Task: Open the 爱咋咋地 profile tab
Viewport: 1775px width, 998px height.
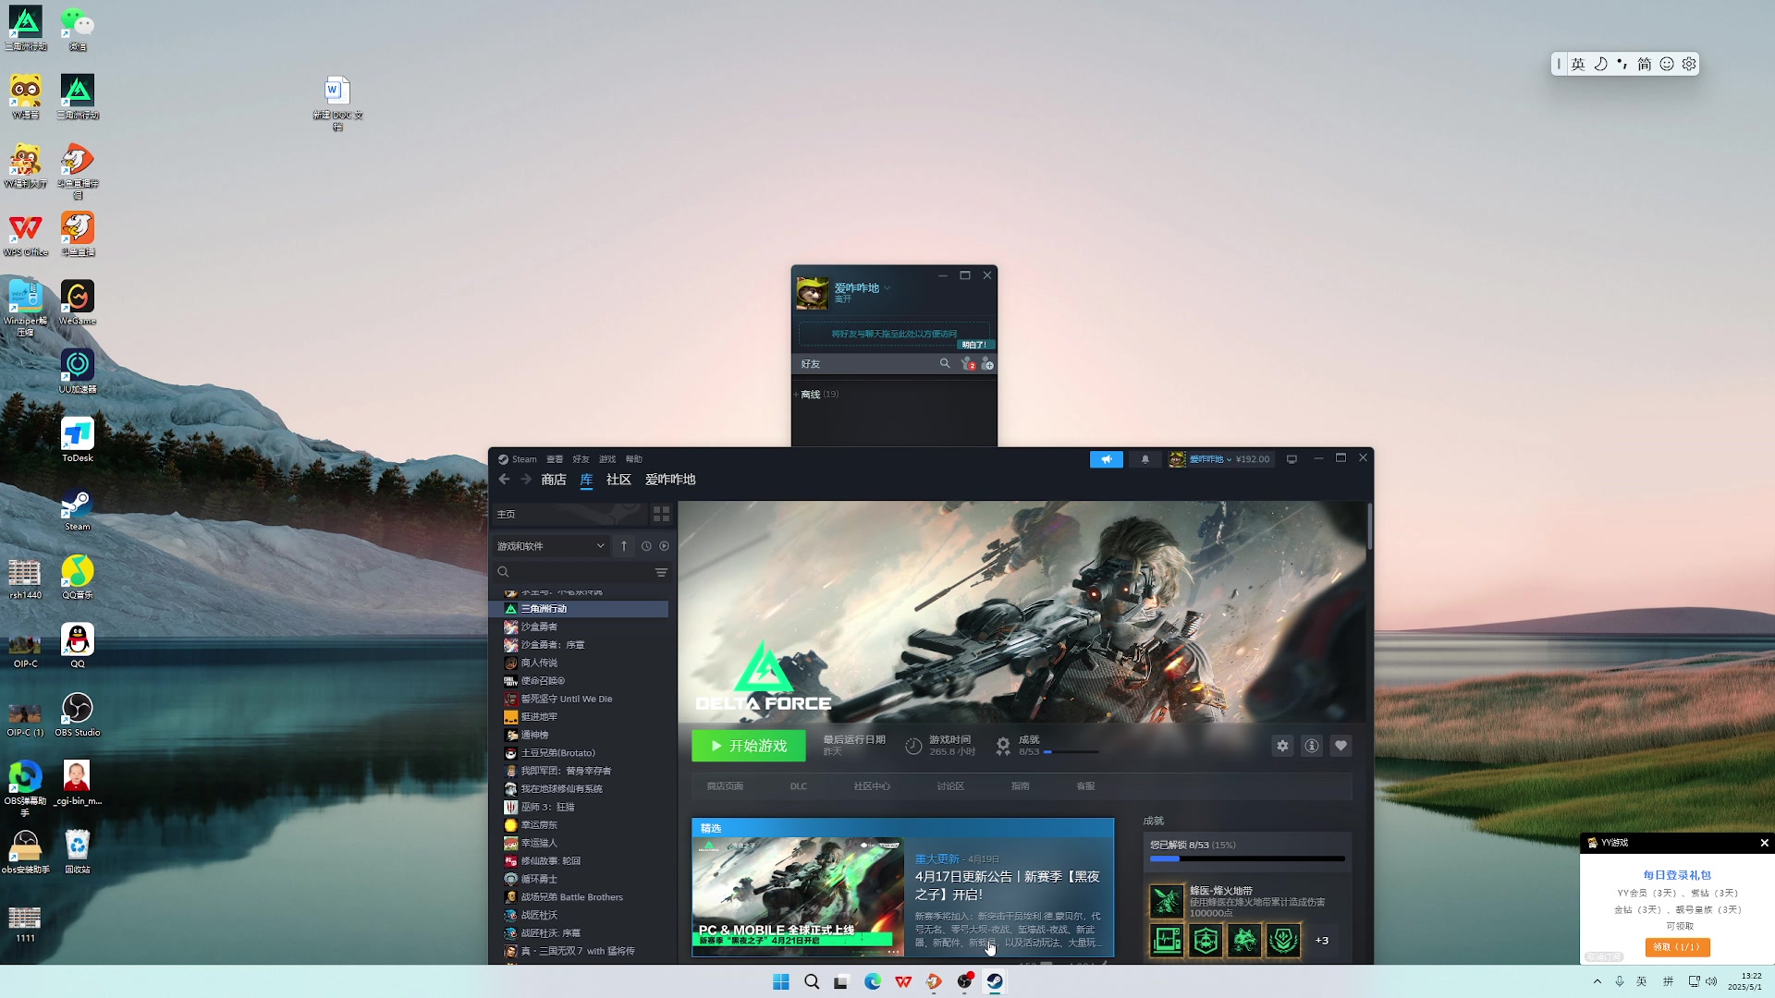Action: [670, 480]
